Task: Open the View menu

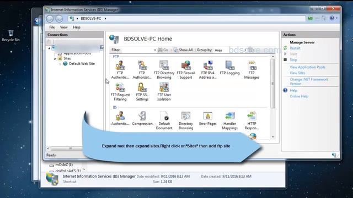Action: click(64, 27)
